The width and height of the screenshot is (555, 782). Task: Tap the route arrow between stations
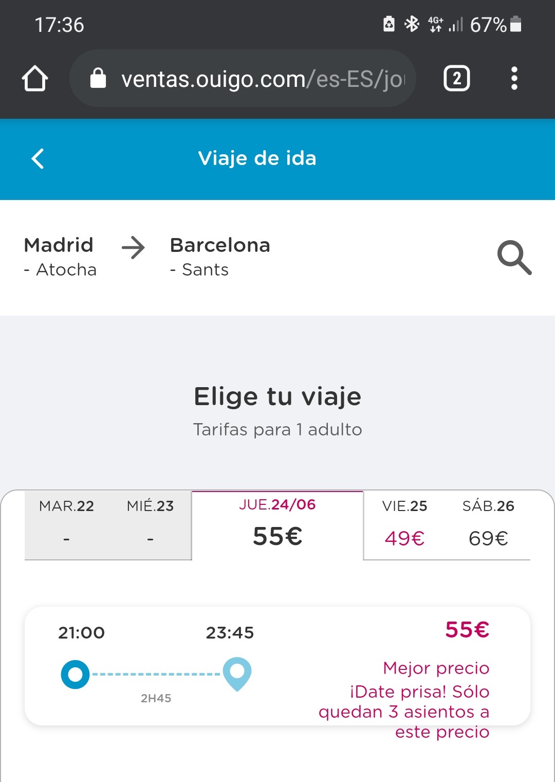coord(133,247)
